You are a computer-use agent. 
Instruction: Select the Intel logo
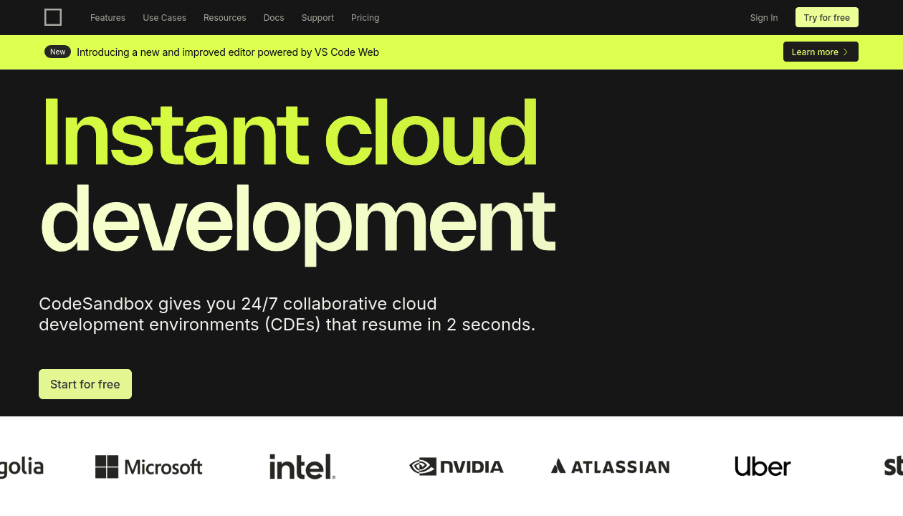302,467
